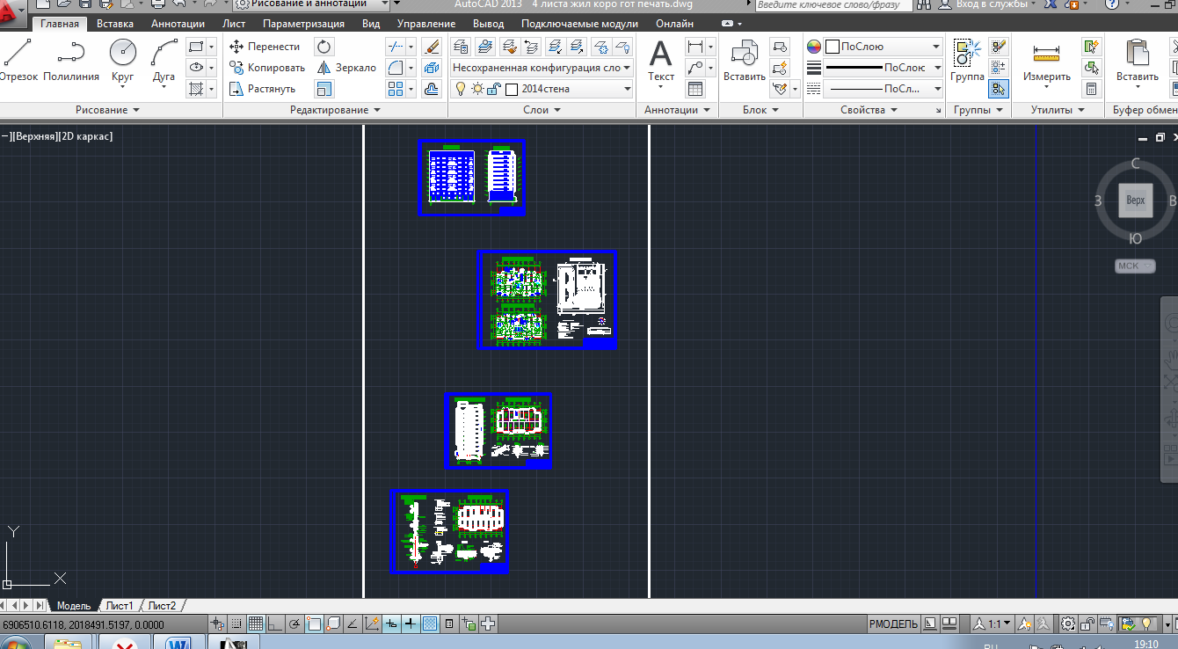Image resolution: width=1178 pixels, height=649 pixels.
Task: Open the Лист2 layout tab
Action: 162,606
